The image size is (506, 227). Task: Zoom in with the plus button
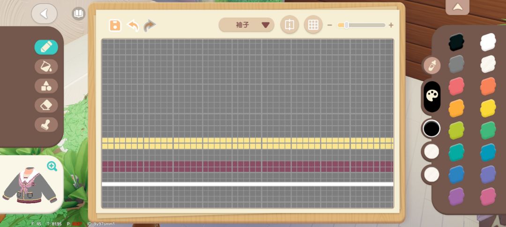[x=391, y=25]
